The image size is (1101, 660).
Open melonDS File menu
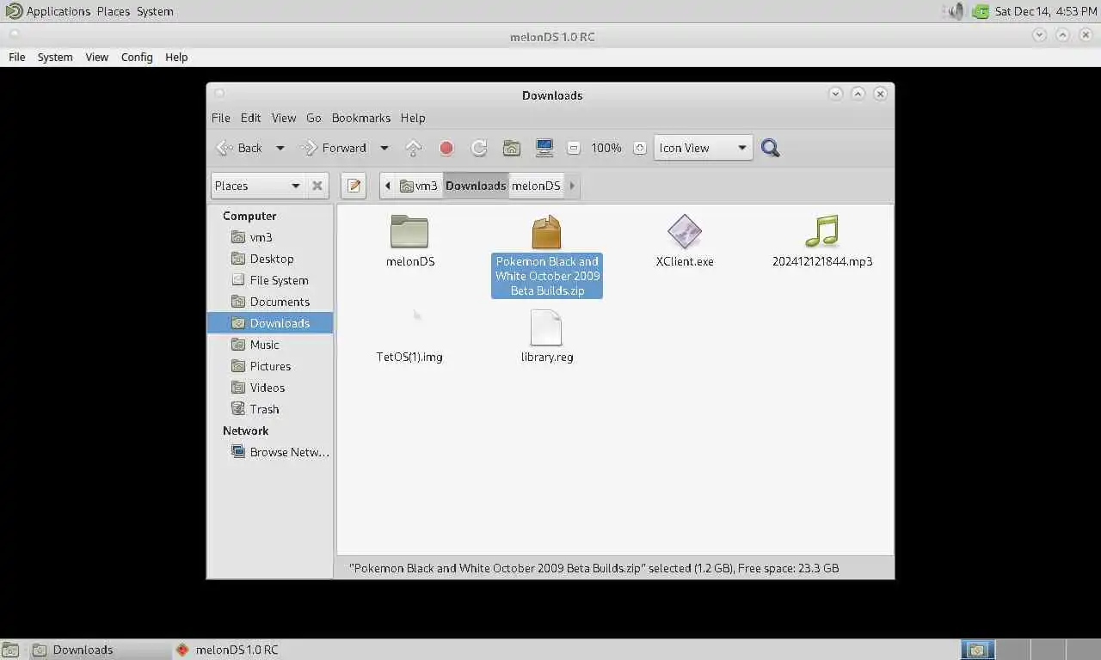point(17,57)
